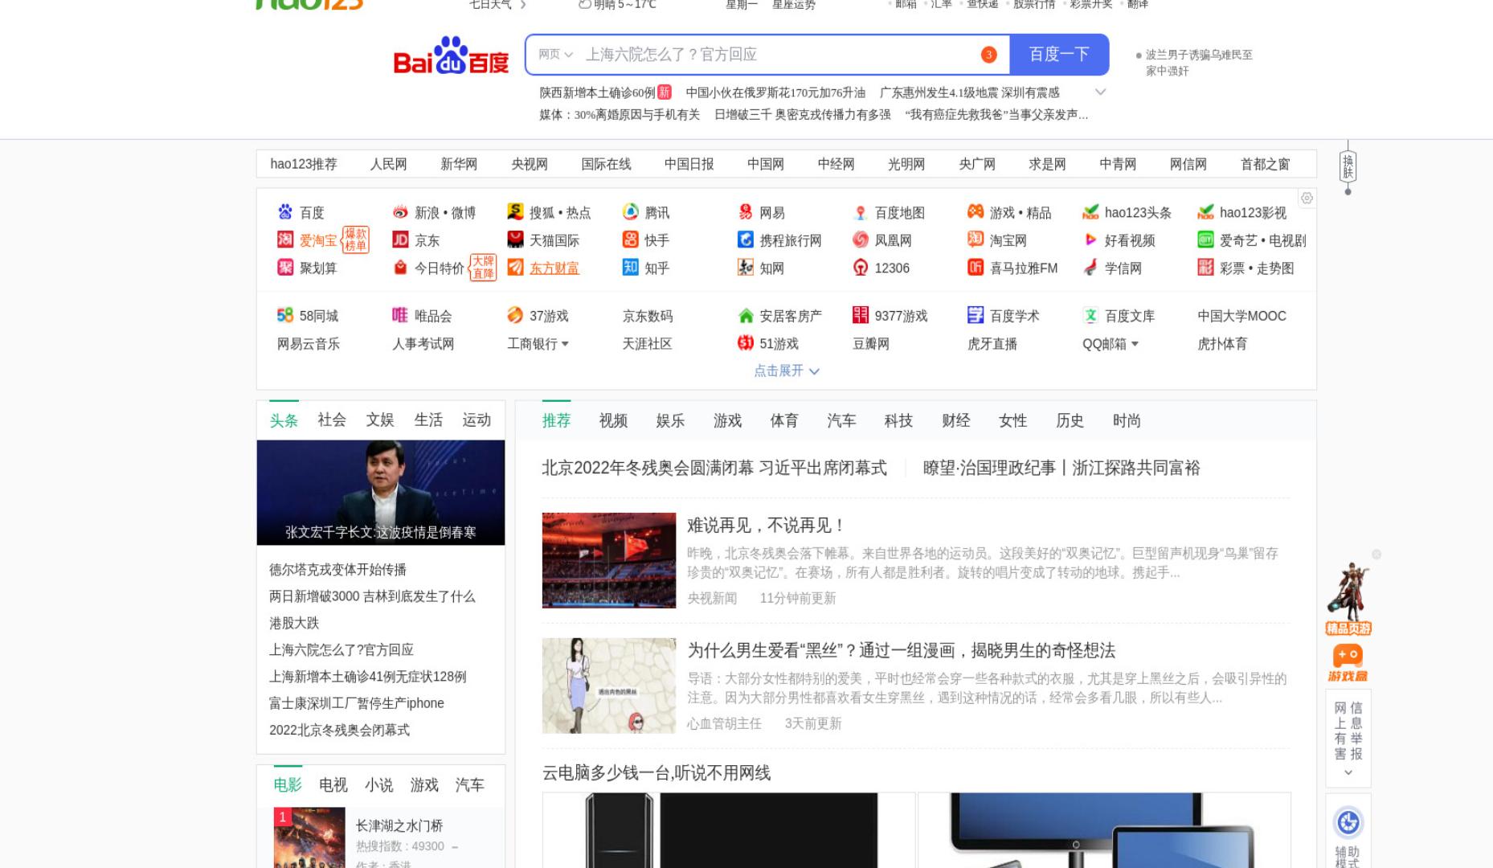Image resolution: width=1493 pixels, height=868 pixels.
Task: Click the 精品页游 game character ad
Action: tap(1348, 599)
